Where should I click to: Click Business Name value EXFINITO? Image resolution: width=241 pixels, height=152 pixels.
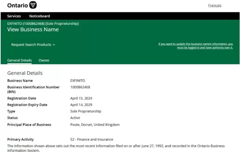pos(78,81)
